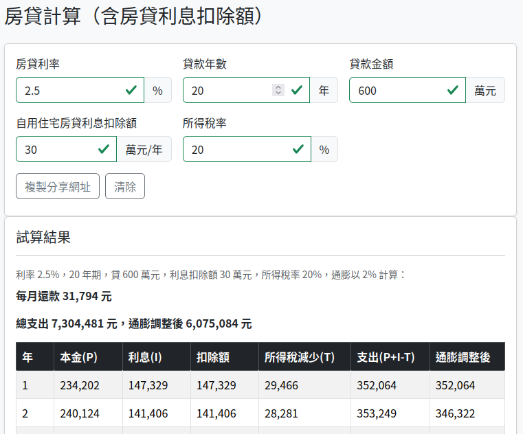This screenshot has width=523, height=434.
Task: Click the 所得稅減少(T) column header
Action: click(299, 357)
